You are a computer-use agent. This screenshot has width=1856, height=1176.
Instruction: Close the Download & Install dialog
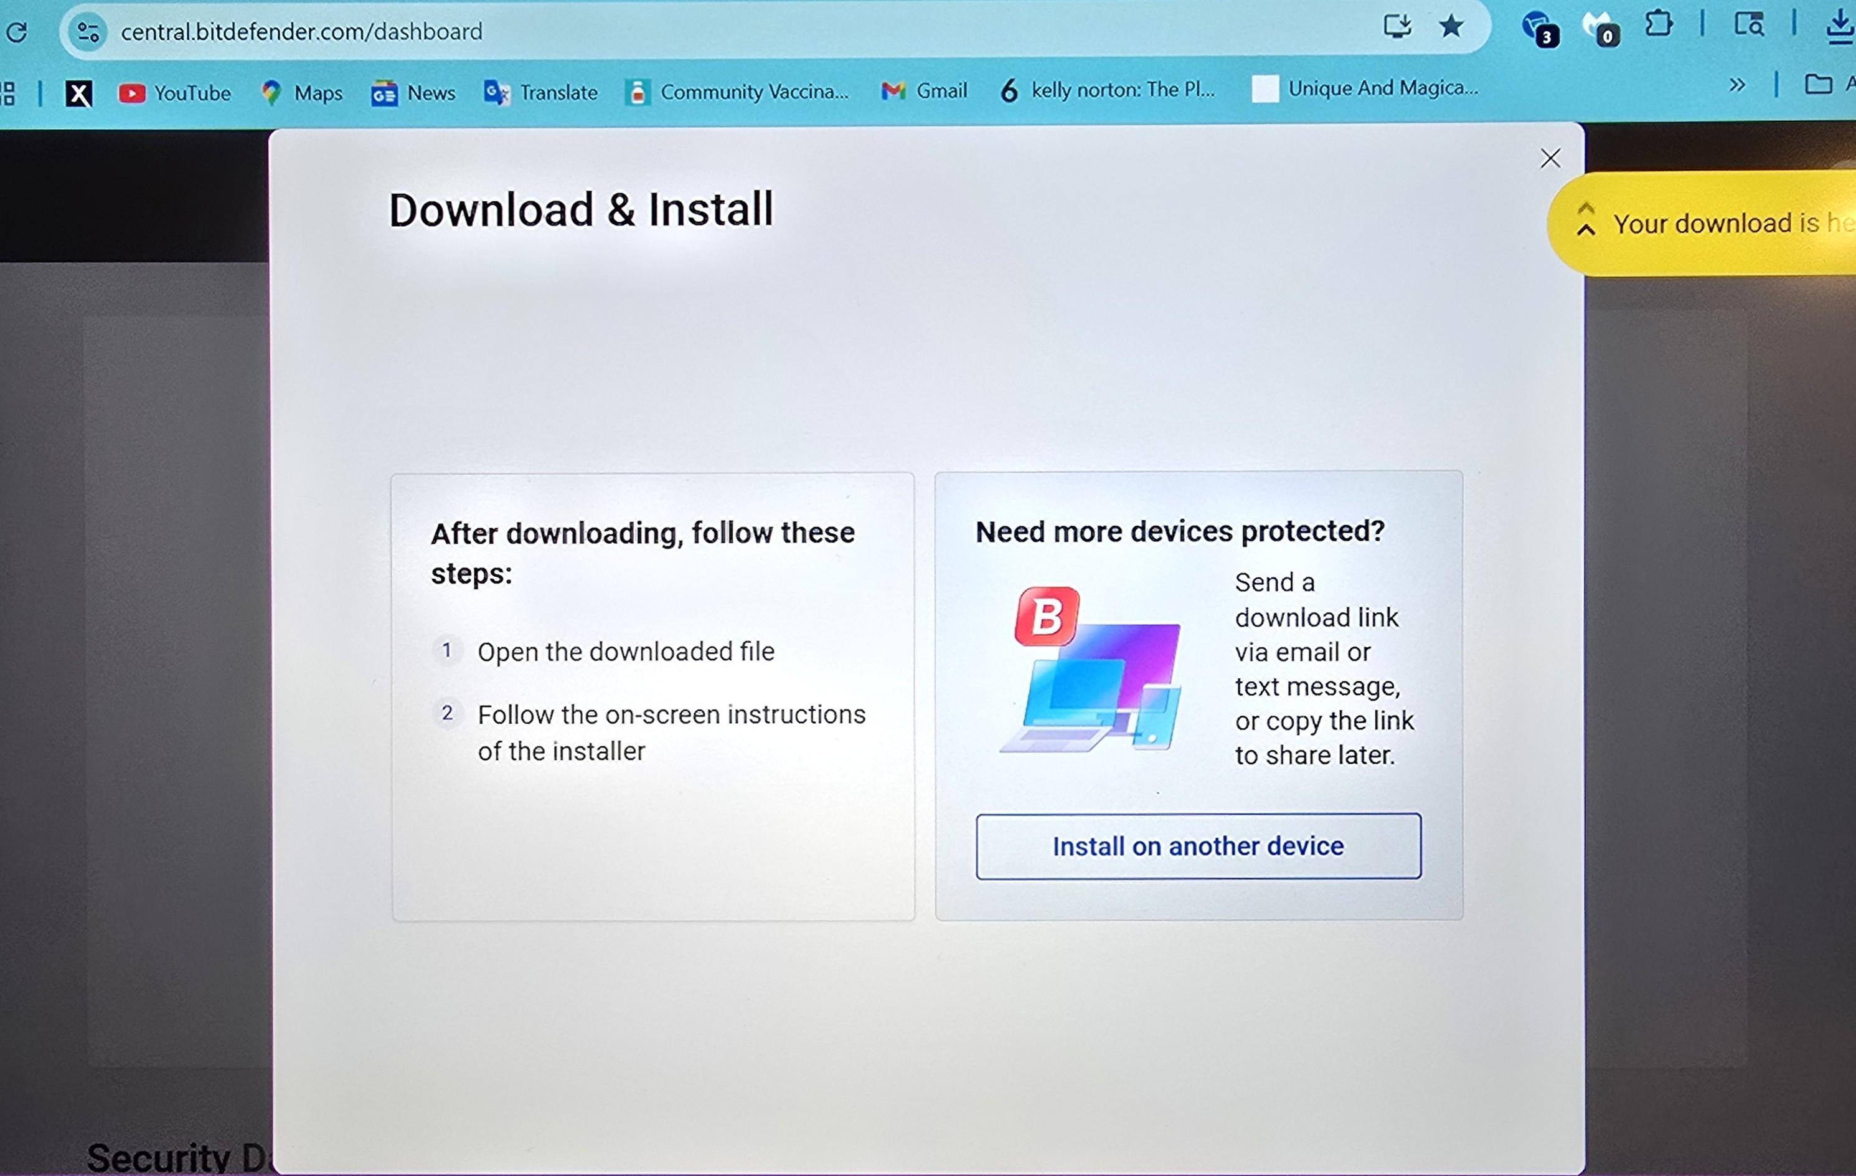(1550, 158)
